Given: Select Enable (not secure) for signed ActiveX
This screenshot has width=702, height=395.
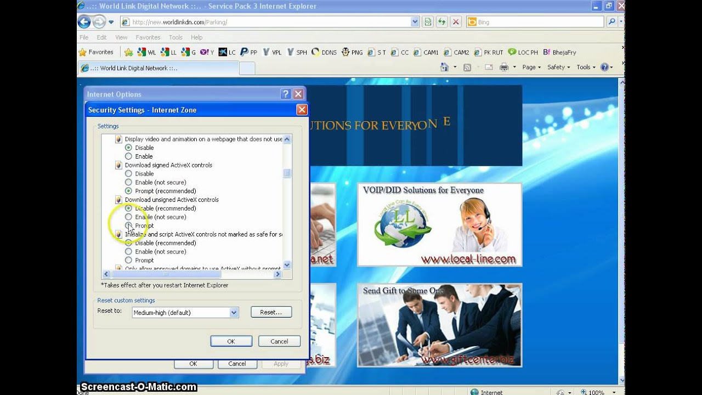Looking at the screenshot, I should point(128,182).
